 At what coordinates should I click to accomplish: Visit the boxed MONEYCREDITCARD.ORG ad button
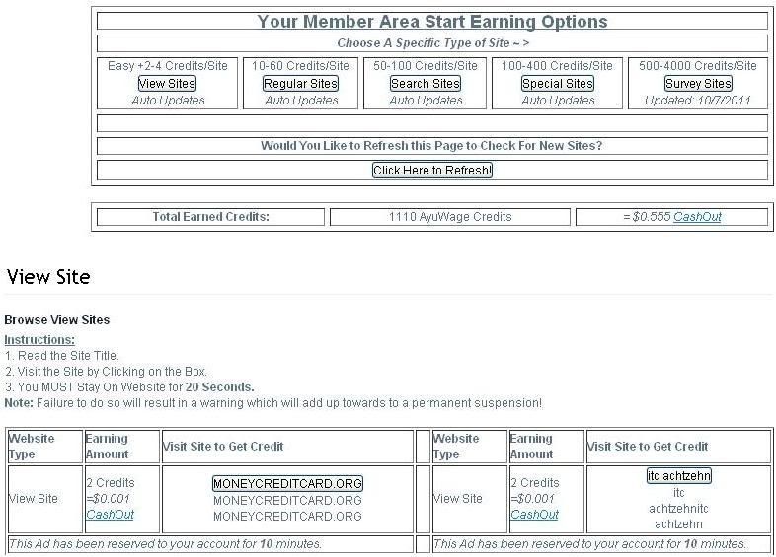pyautogui.click(x=287, y=484)
